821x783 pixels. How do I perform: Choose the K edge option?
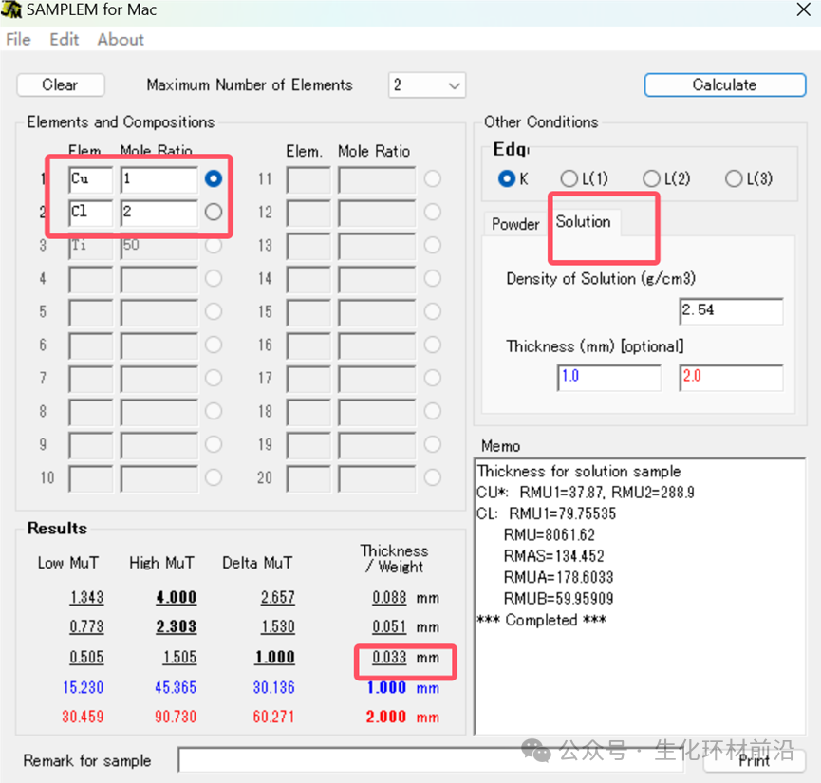[x=507, y=178]
